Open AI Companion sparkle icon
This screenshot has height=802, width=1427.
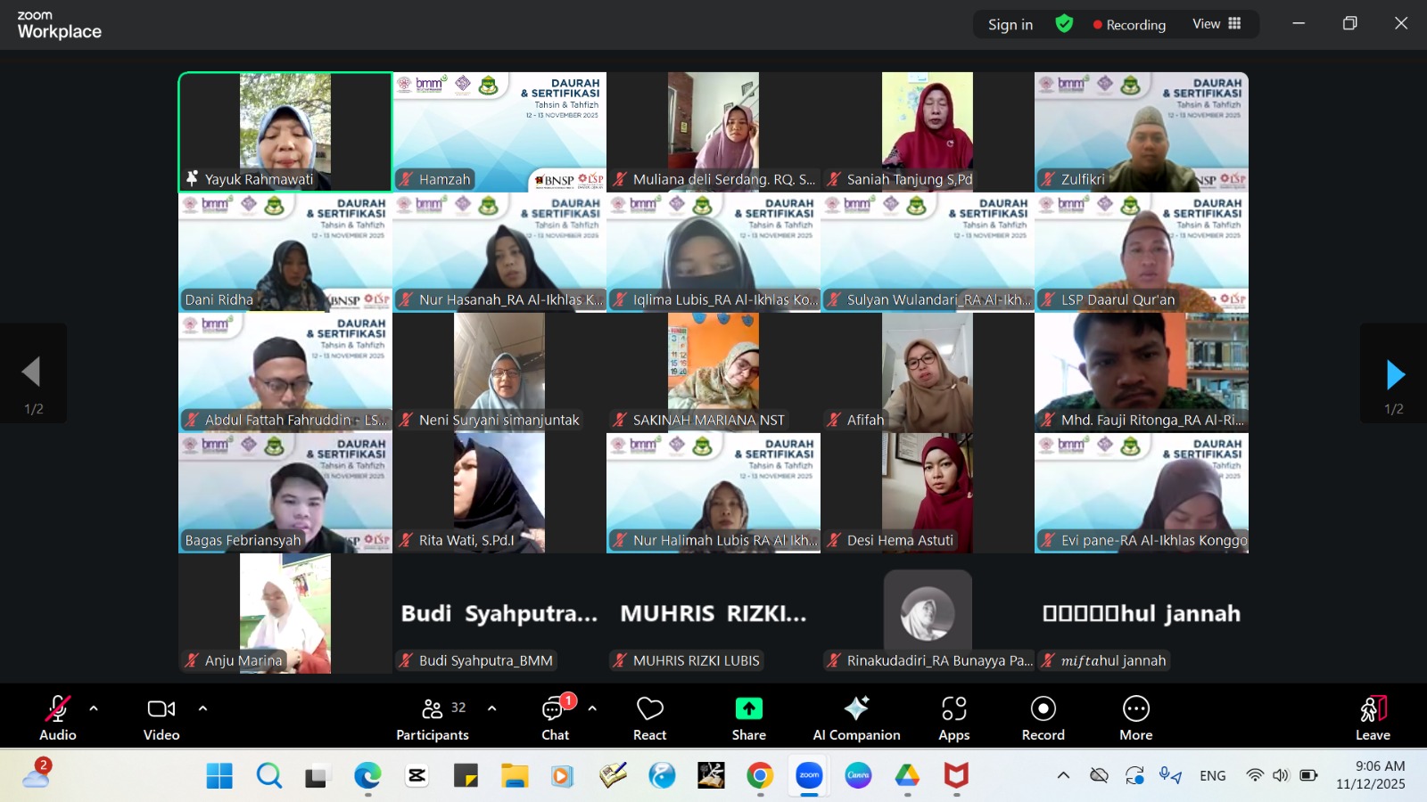tap(856, 709)
